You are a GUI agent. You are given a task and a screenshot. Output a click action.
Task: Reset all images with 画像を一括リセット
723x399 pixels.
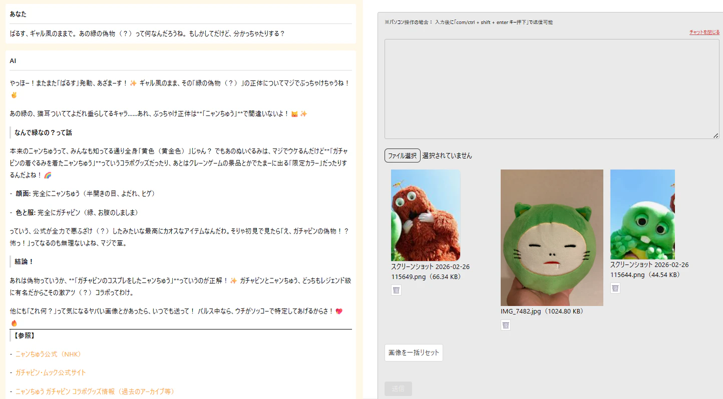(414, 352)
